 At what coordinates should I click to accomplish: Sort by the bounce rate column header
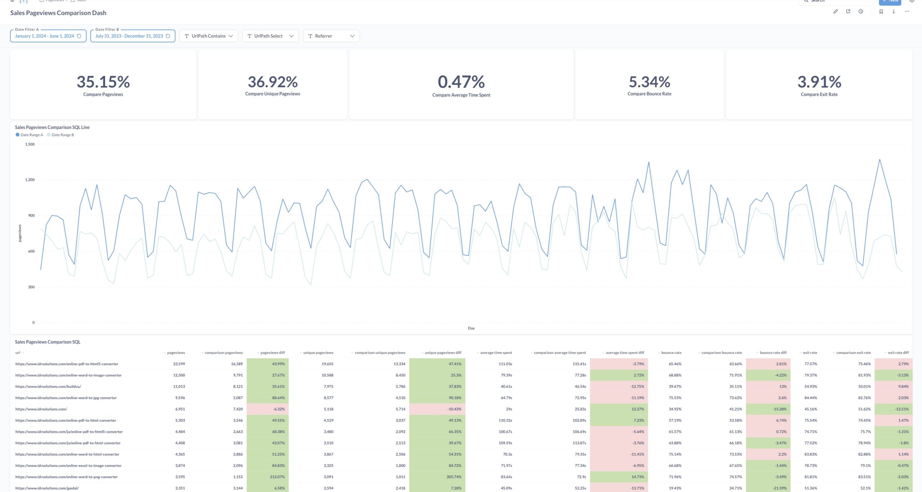[x=670, y=353]
